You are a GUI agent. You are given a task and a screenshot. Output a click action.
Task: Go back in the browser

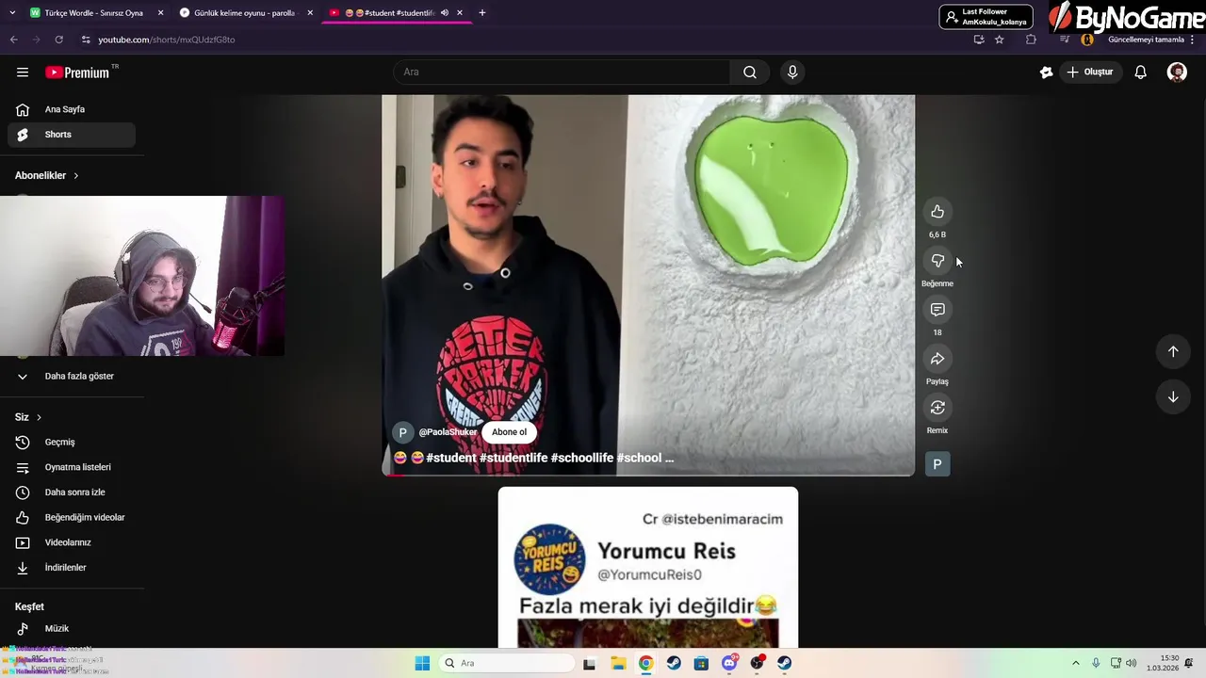(13, 40)
